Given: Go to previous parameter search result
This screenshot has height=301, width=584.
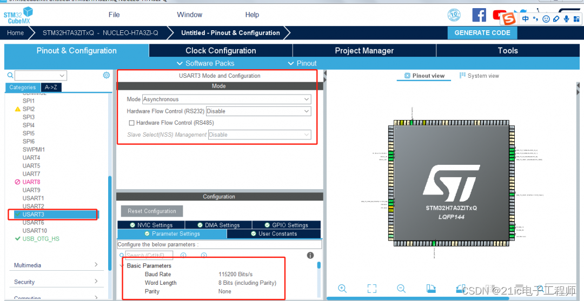Looking at the screenshot, I should (x=183, y=255).
